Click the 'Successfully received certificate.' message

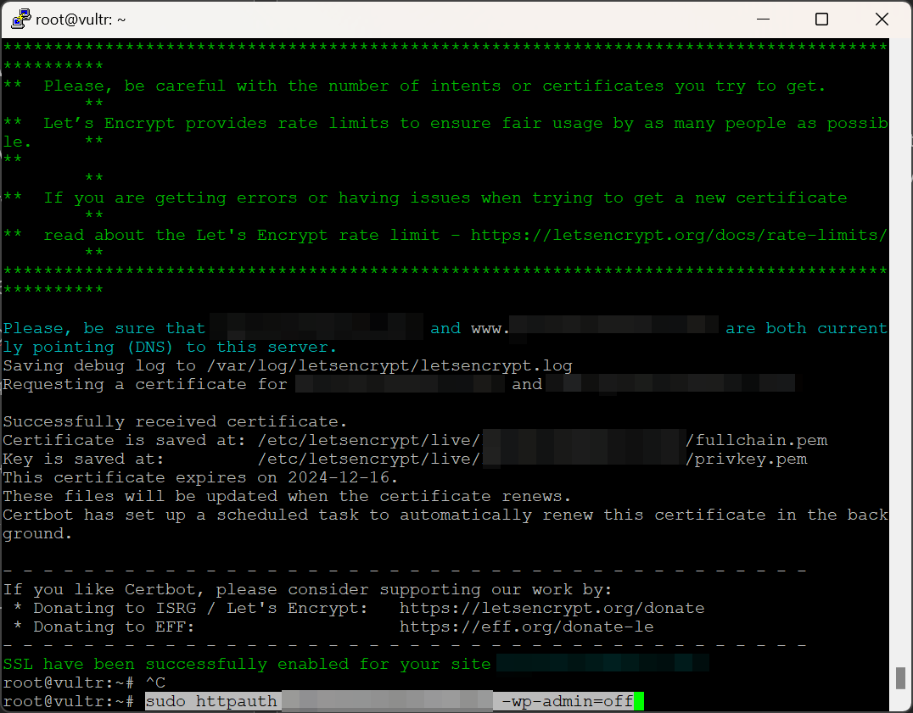[x=175, y=421]
